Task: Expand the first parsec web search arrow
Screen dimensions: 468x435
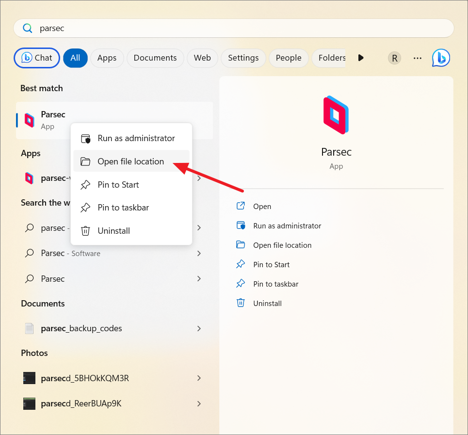Action: point(199,227)
